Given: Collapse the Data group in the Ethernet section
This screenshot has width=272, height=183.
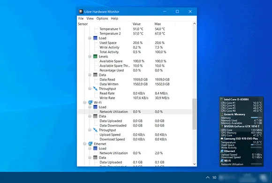Looking at the screenshot, I should pos(90,158).
